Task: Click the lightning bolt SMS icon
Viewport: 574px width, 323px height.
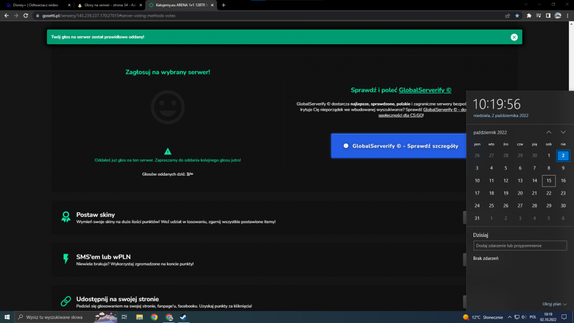Action: pos(66,259)
